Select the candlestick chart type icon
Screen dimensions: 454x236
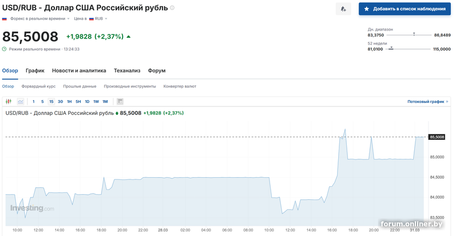click(x=9, y=101)
